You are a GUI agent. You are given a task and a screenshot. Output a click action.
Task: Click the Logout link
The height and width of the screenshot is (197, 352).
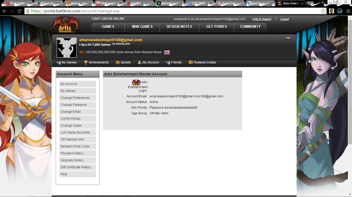(285, 19)
